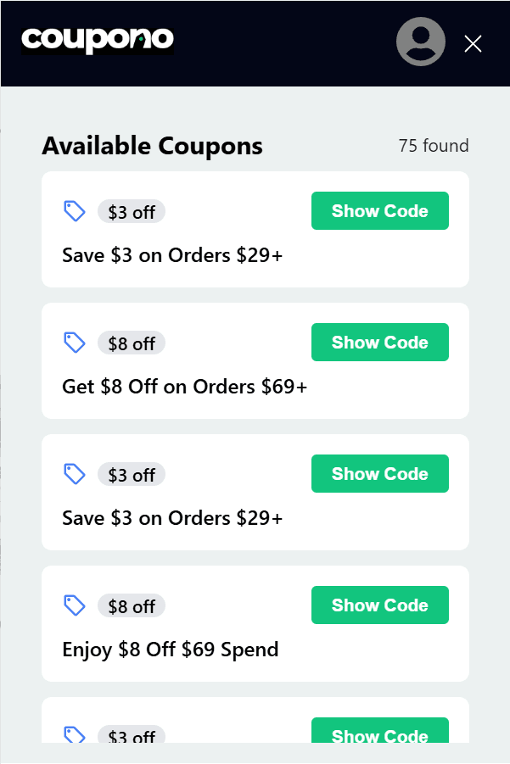Viewport: 510px width, 764px height.
Task: Click the coupono logo
Action: click(x=97, y=39)
